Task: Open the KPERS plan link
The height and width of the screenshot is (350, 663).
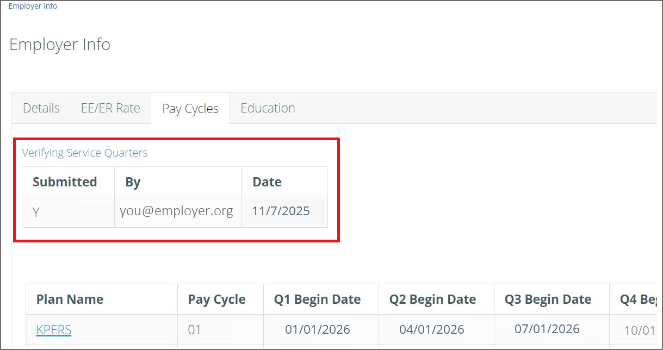Action: (x=54, y=329)
